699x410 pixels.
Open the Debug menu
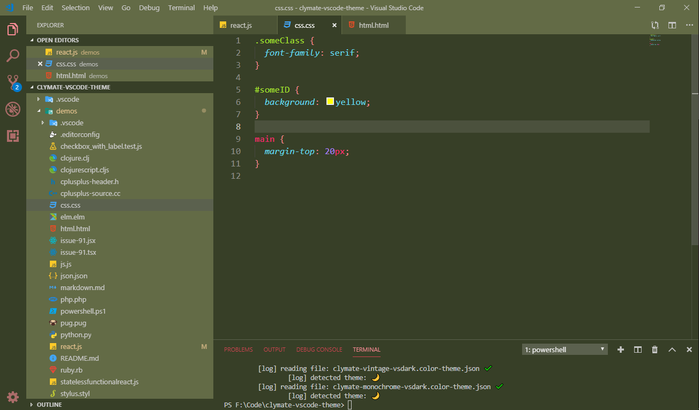click(149, 7)
